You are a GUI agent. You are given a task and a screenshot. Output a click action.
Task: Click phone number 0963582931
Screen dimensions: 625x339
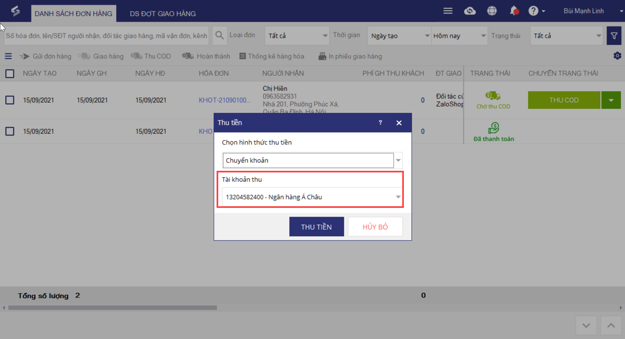[280, 96]
